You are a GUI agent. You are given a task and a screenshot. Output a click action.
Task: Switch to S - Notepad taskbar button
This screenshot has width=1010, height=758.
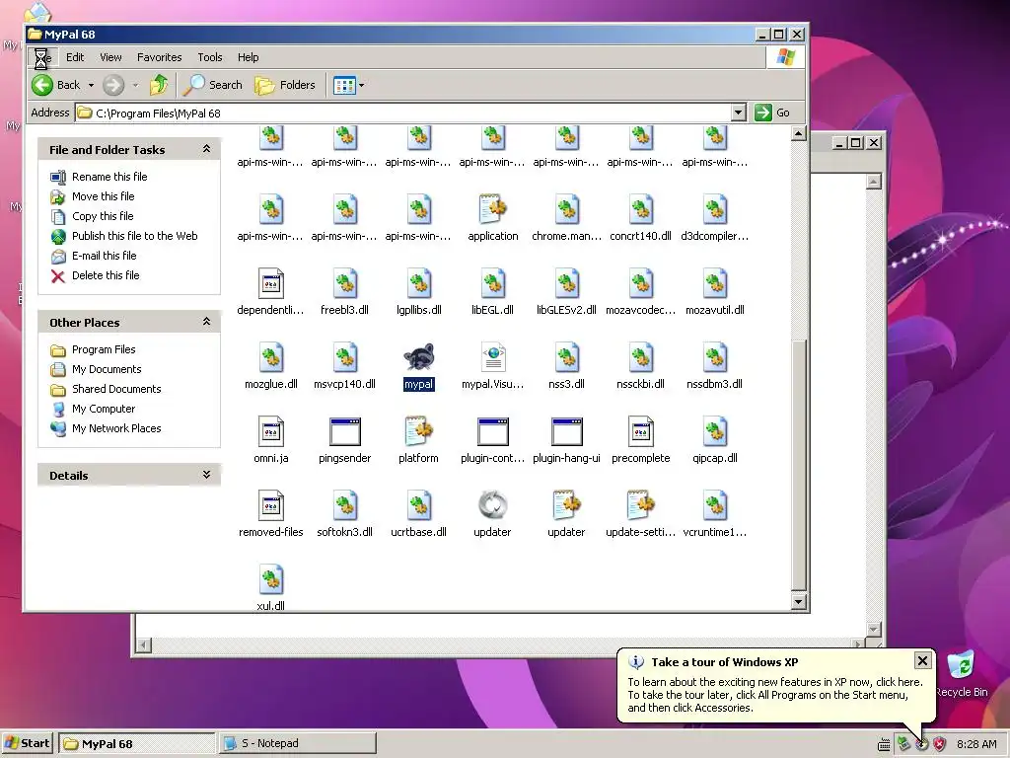(298, 743)
